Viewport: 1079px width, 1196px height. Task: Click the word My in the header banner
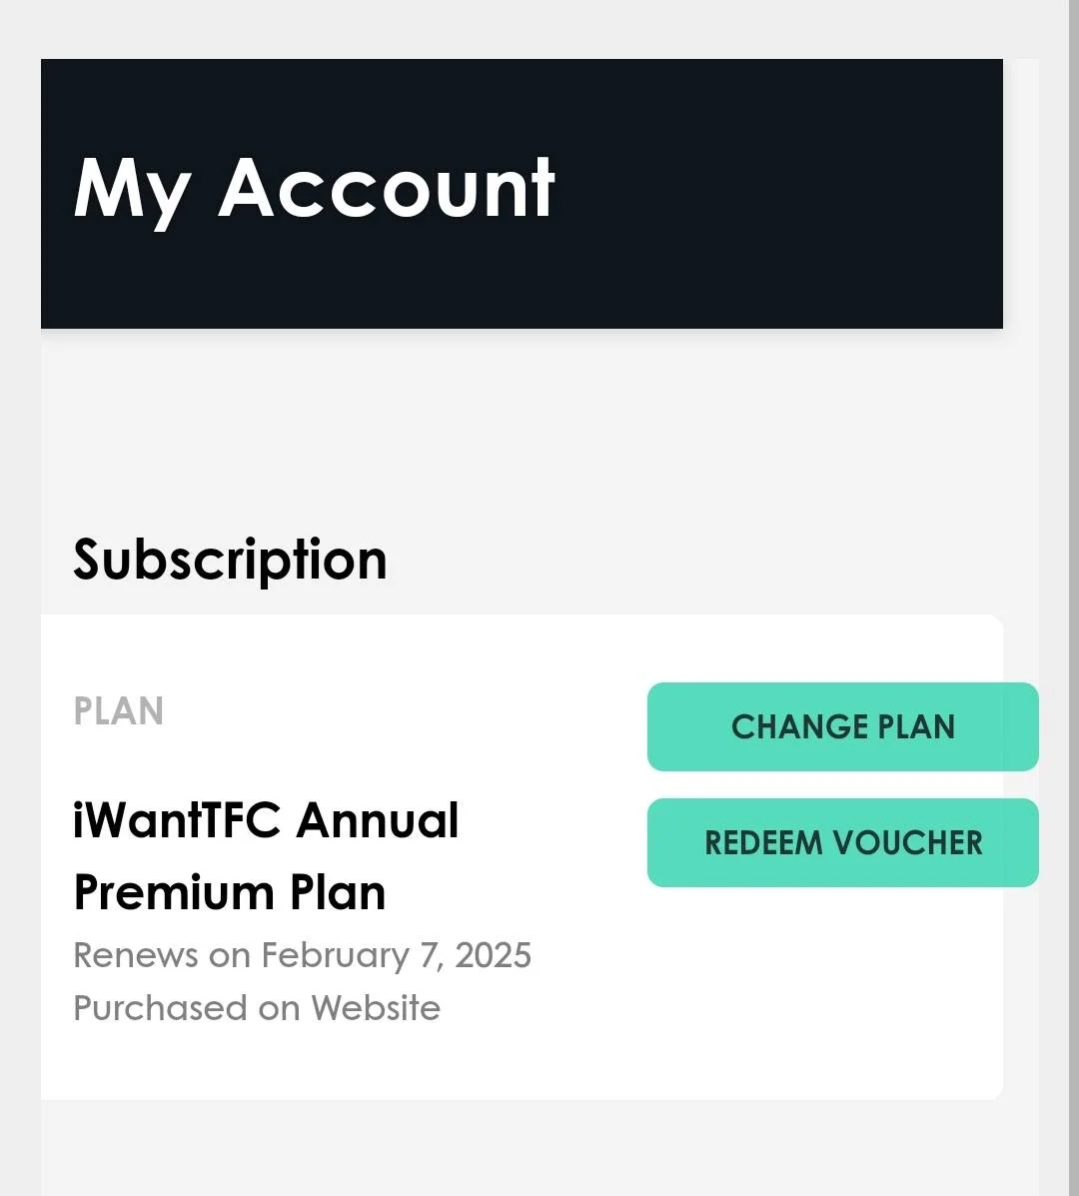click(x=132, y=192)
